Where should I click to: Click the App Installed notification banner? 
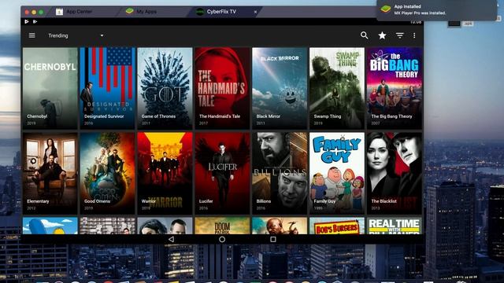click(436, 10)
